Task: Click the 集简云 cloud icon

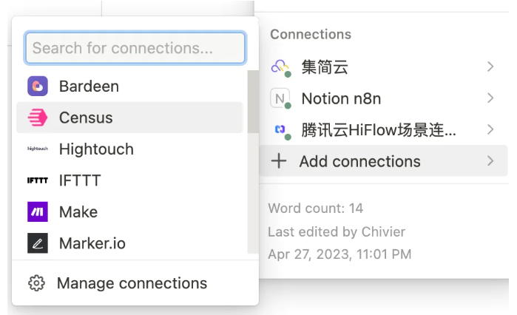Action: (280, 67)
